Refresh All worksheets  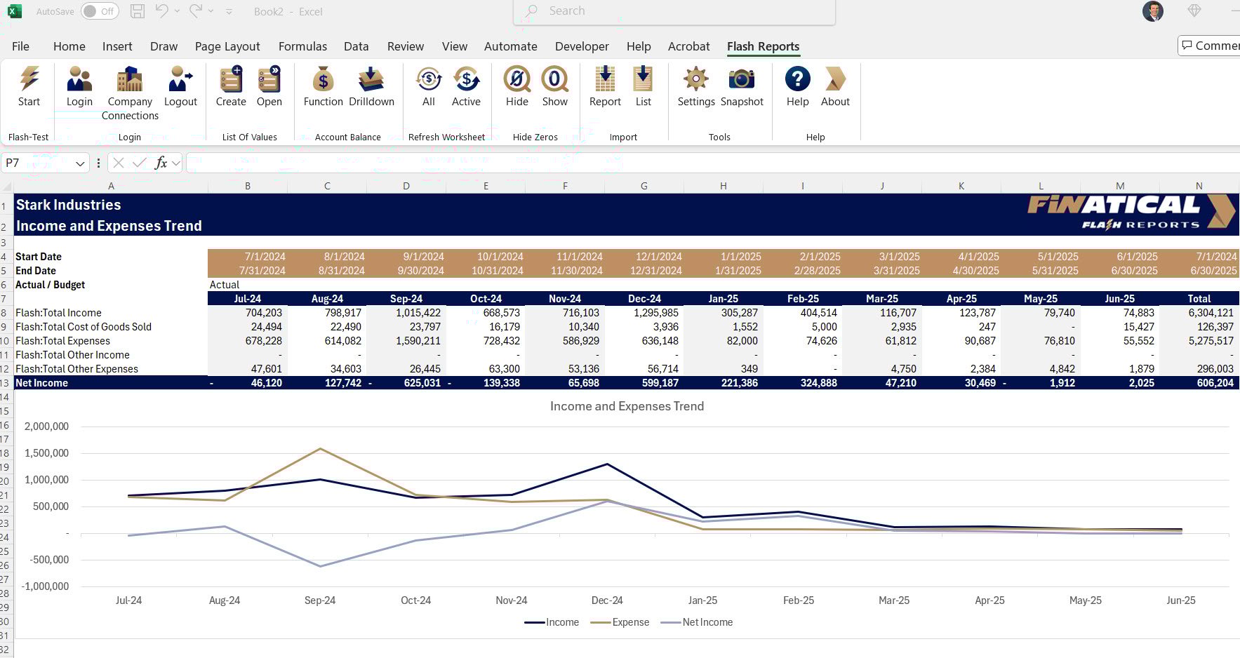tap(428, 87)
